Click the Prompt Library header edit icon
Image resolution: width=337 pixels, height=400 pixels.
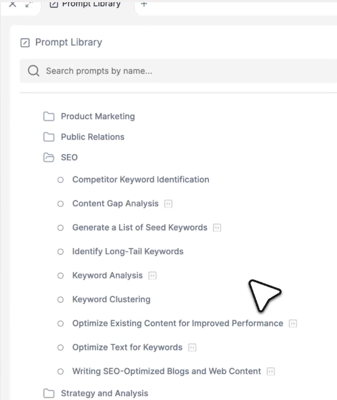click(25, 42)
